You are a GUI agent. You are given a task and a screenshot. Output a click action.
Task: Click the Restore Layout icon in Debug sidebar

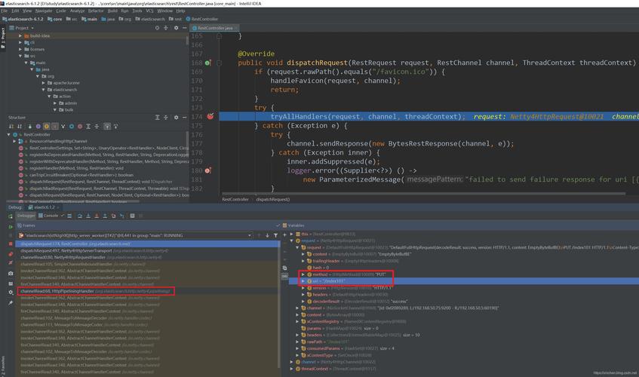[x=11, y=284]
